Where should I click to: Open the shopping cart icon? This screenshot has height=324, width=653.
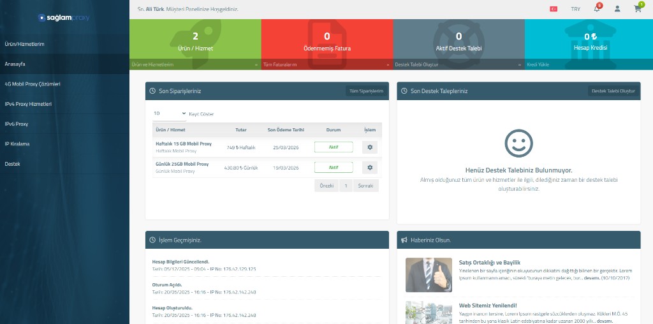[x=637, y=9]
